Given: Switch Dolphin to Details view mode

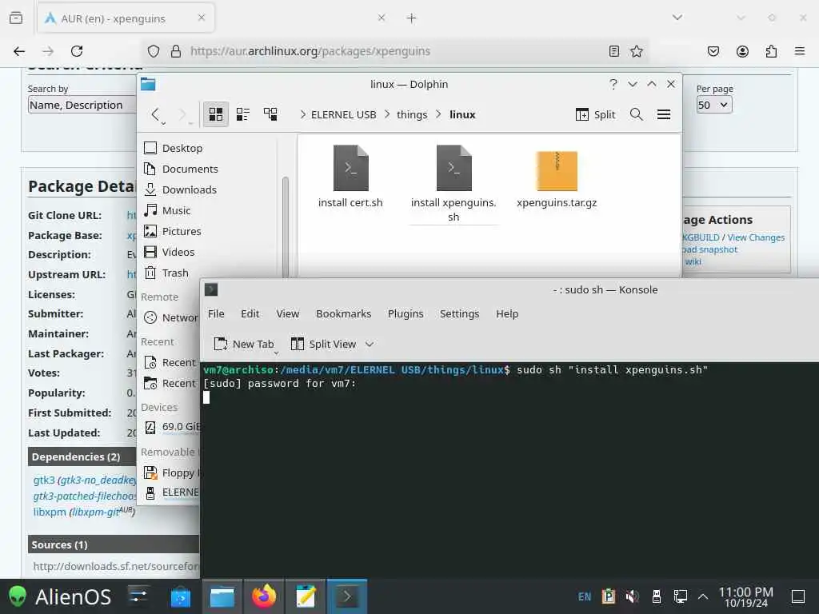Looking at the screenshot, I should tap(270, 114).
